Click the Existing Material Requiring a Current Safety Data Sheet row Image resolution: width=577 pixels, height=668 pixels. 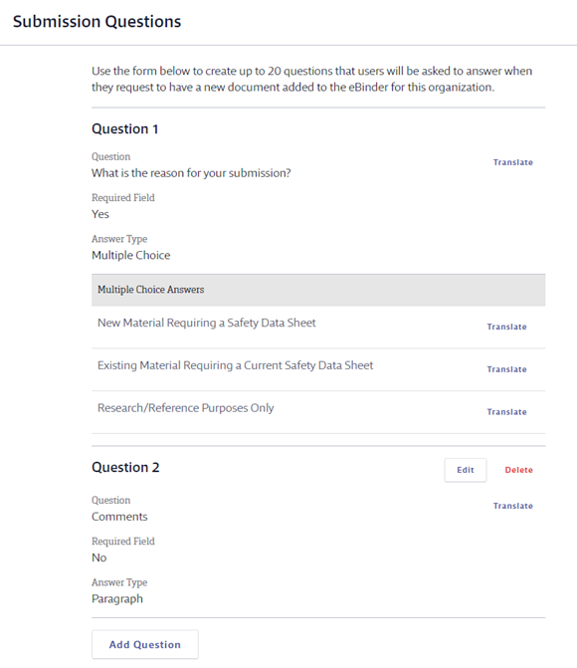click(x=318, y=369)
